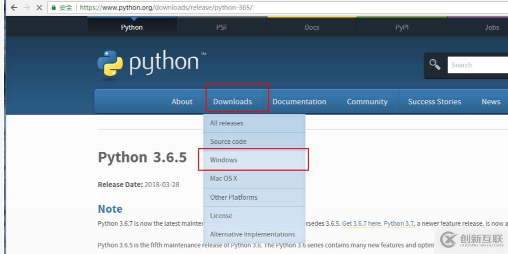The width and height of the screenshot is (508, 254).
Task: Open the Jobs top tab
Action: pyautogui.click(x=492, y=27)
